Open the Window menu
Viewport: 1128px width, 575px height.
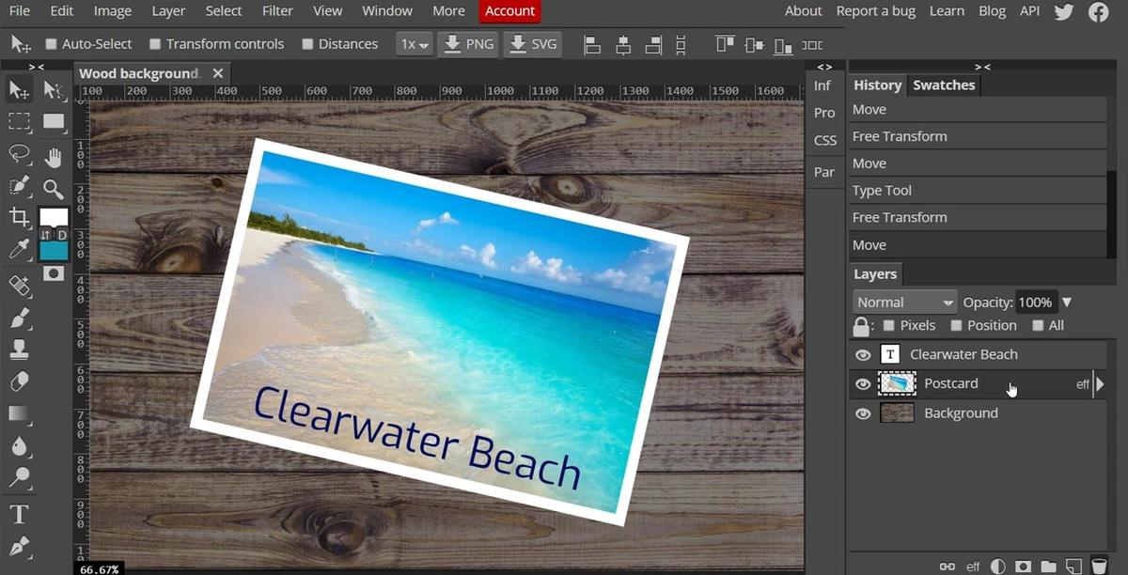[x=387, y=11]
